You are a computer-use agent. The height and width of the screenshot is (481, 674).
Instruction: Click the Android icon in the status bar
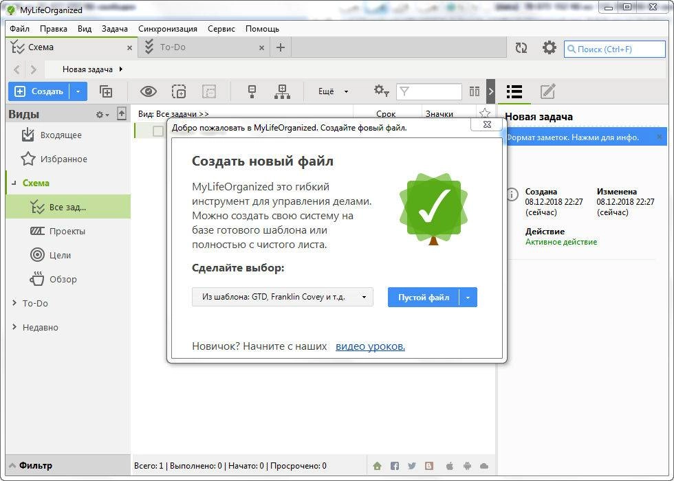pos(467,466)
